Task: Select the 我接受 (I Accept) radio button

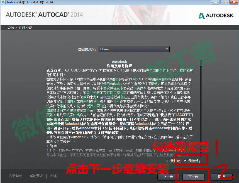Action: [x=185, y=161]
